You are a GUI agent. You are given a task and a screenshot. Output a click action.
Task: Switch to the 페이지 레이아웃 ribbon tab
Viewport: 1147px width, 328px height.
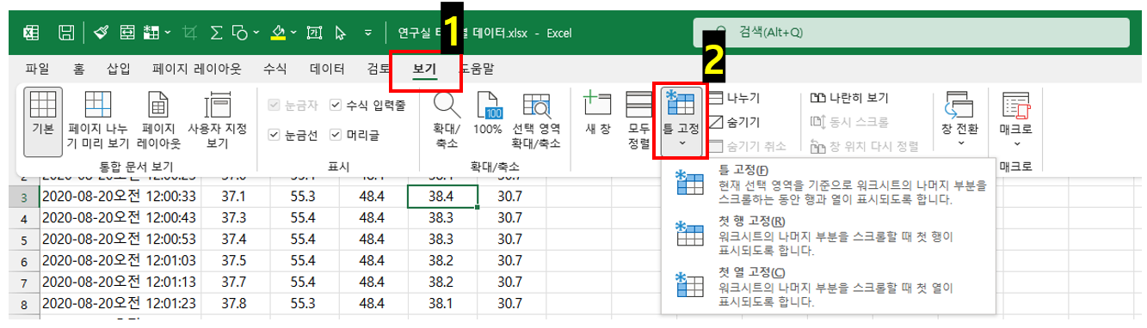click(x=197, y=68)
